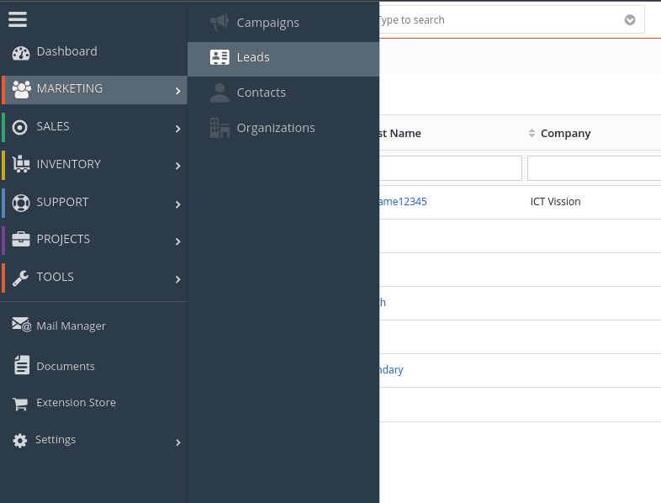Click the Documents file icon
This screenshot has width=661, height=503.
pyautogui.click(x=21, y=366)
